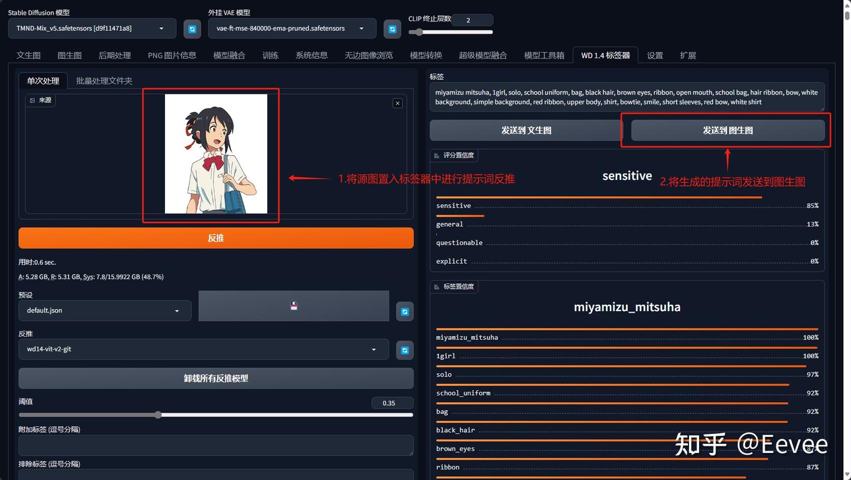The height and width of the screenshot is (480, 851).
Task: Click the 'explicit' rating row
Action: pyautogui.click(x=627, y=261)
